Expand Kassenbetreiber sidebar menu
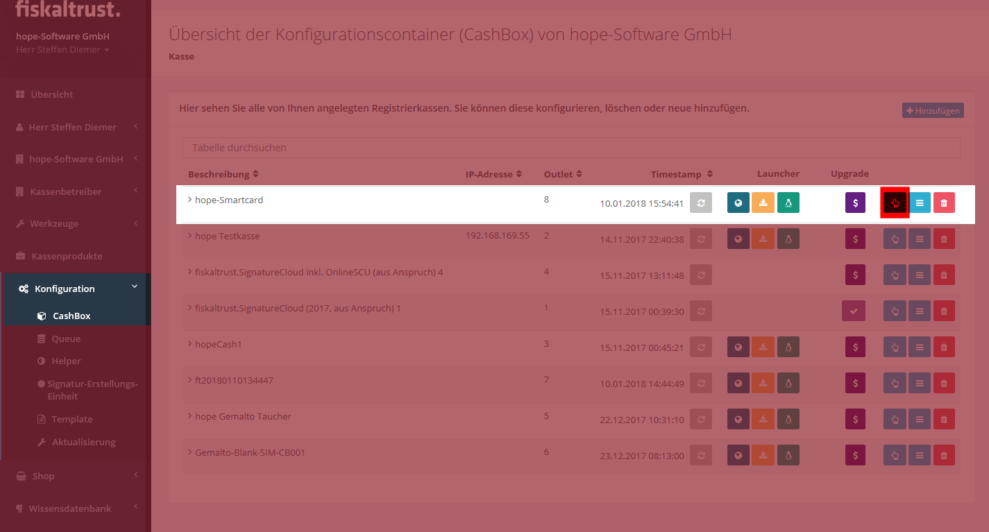 75,191
